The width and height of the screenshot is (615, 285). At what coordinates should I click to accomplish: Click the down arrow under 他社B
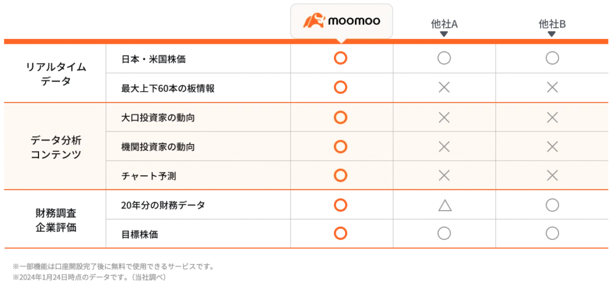[x=552, y=34]
